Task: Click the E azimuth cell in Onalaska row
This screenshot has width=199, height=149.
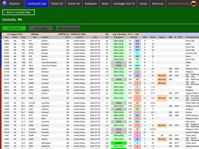Action: [137, 132]
